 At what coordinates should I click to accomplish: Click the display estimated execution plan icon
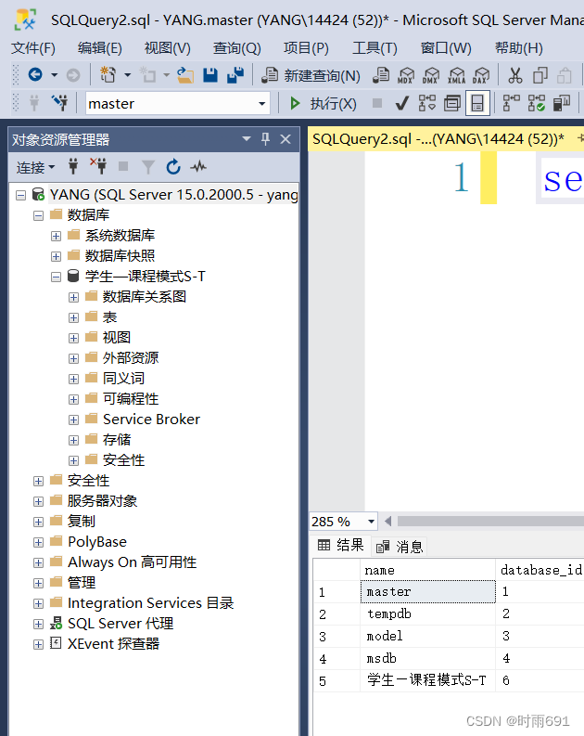[427, 103]
